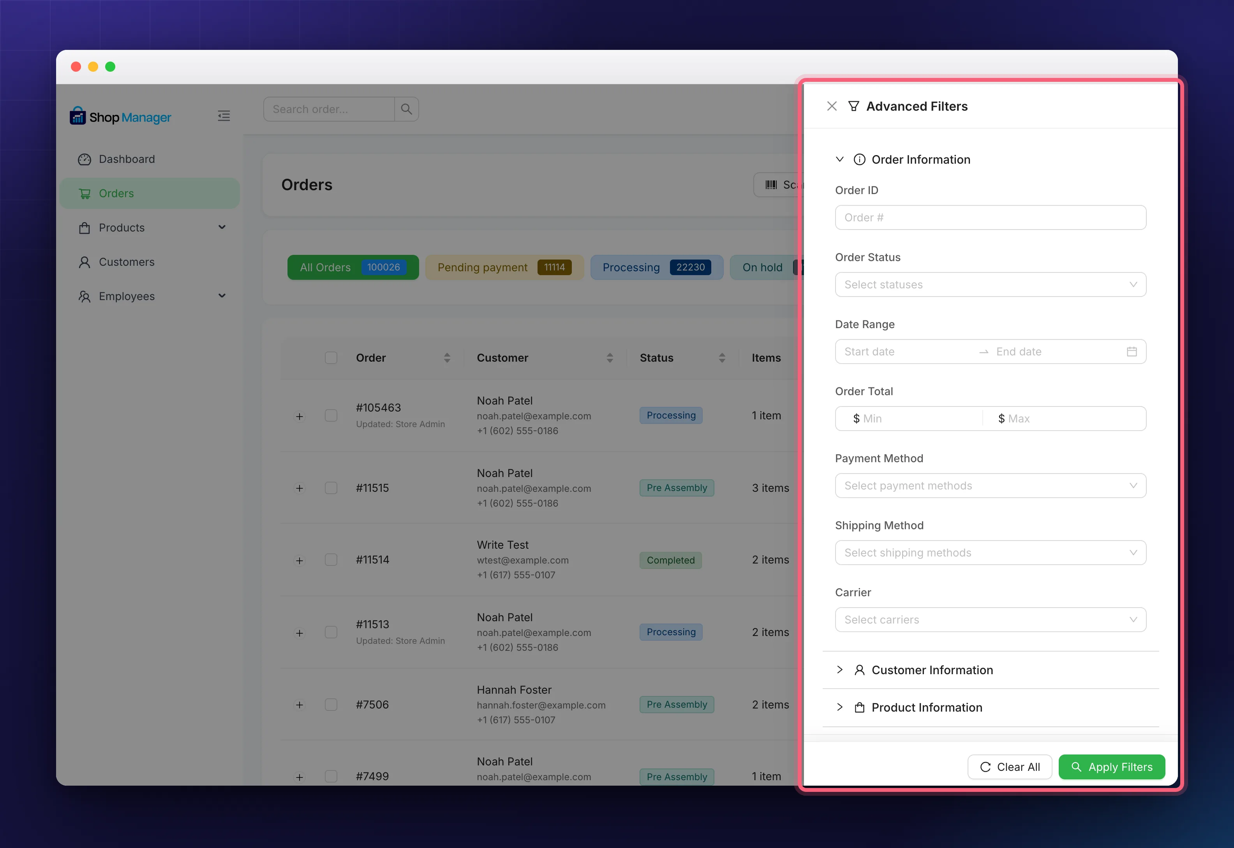Open the Shipping Method dropdown
Viewport: 1234px width, 848px height.
point(990,553)
